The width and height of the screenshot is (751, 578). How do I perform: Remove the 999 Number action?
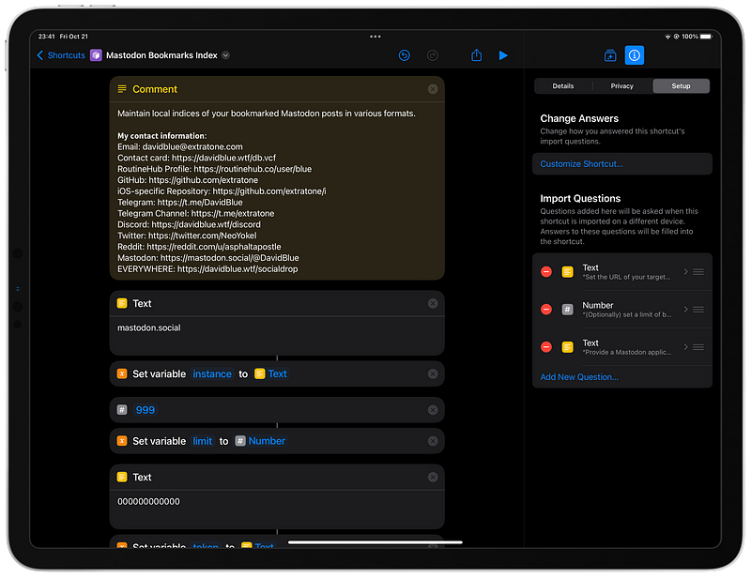(433, 410)
